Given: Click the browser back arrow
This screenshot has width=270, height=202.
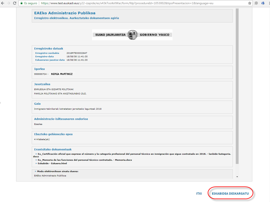Looking at the screenshot, I should tap(3, 3).
